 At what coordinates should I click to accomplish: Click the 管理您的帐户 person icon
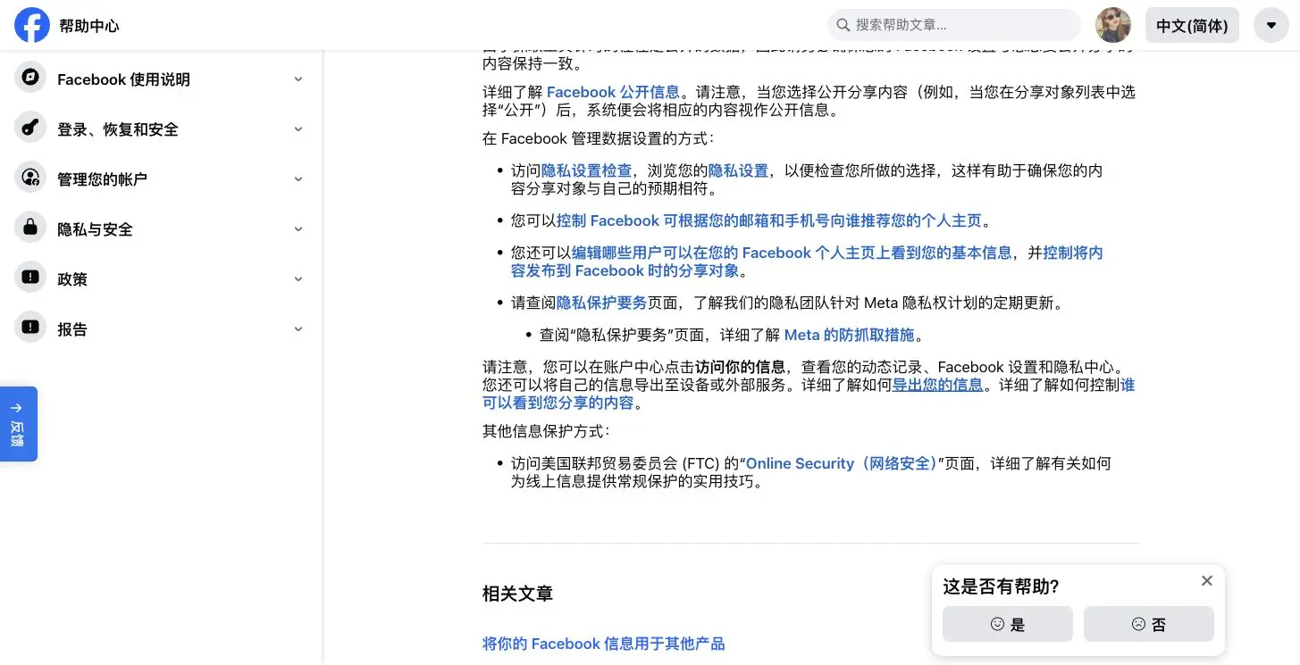pyautogui.click(x=30, y=178)
